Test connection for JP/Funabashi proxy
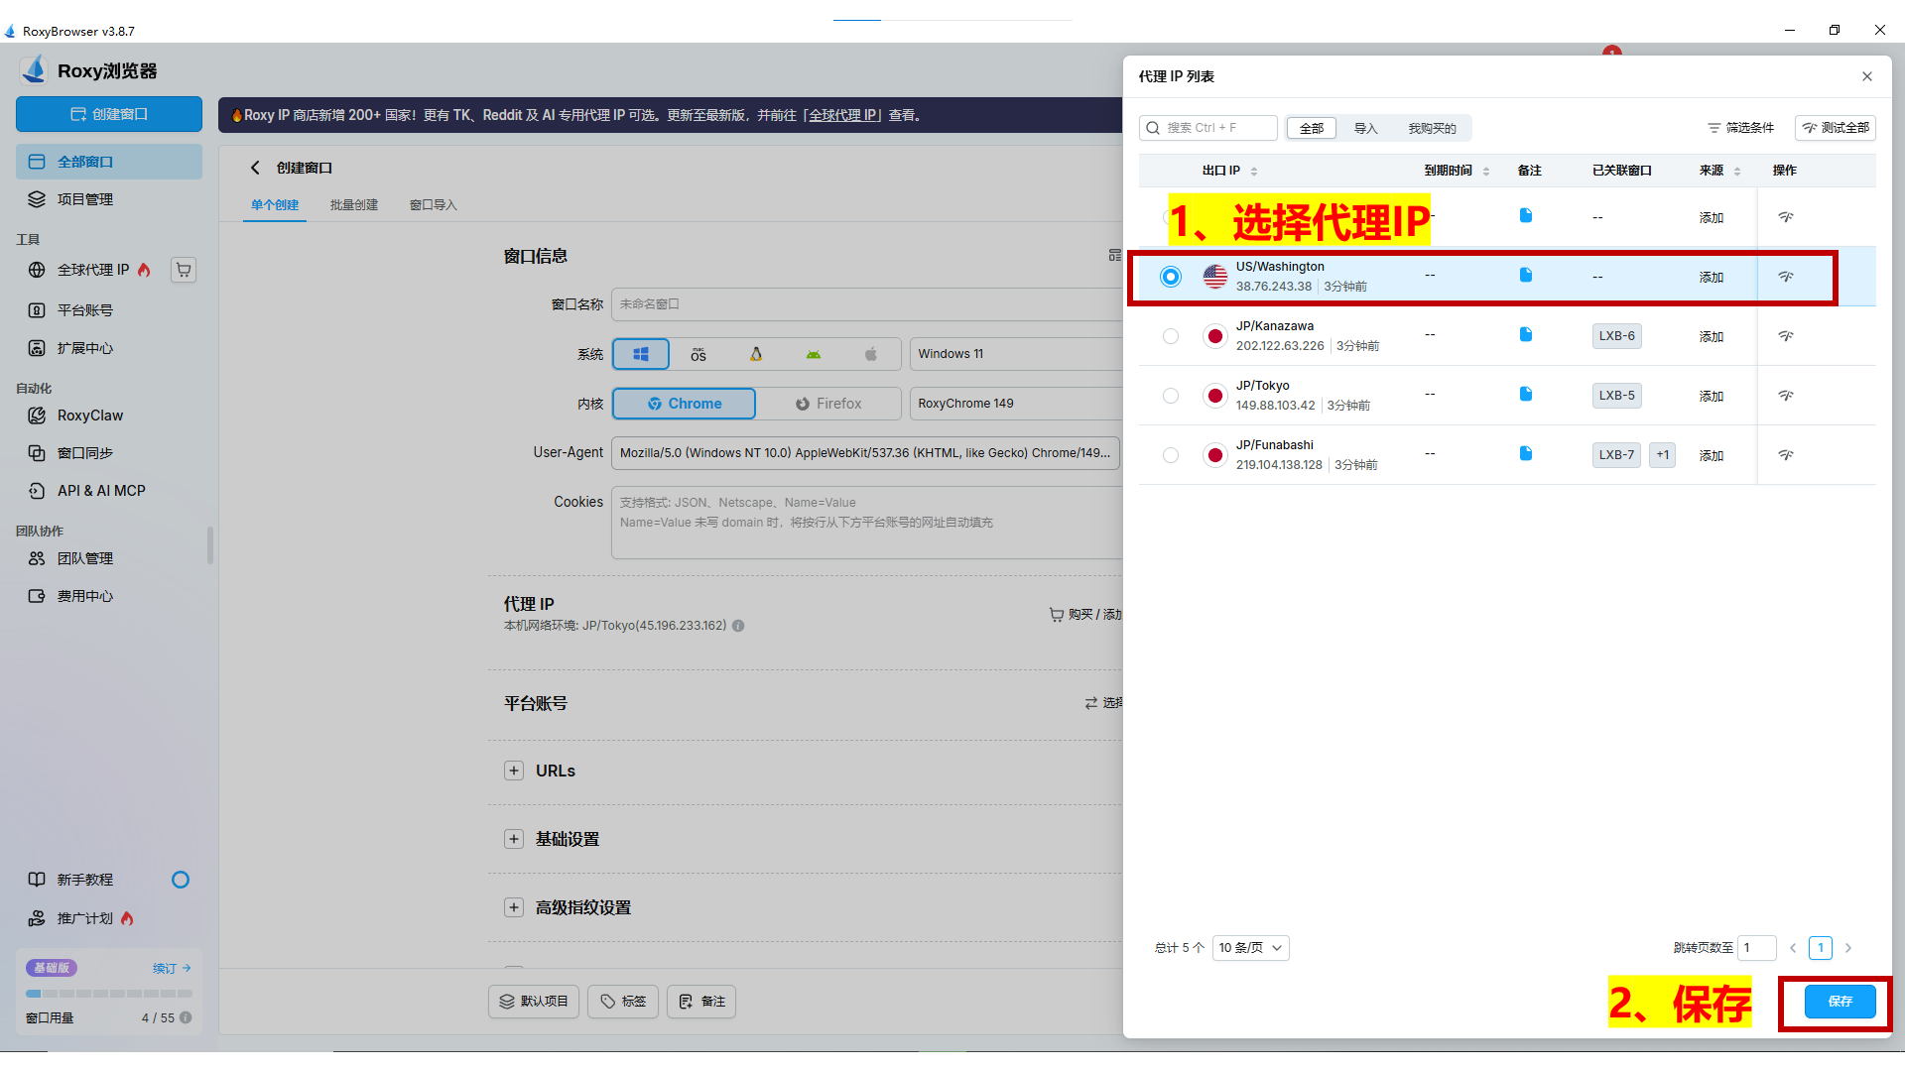The image size is (1905, 1071). pos(1786,455)
